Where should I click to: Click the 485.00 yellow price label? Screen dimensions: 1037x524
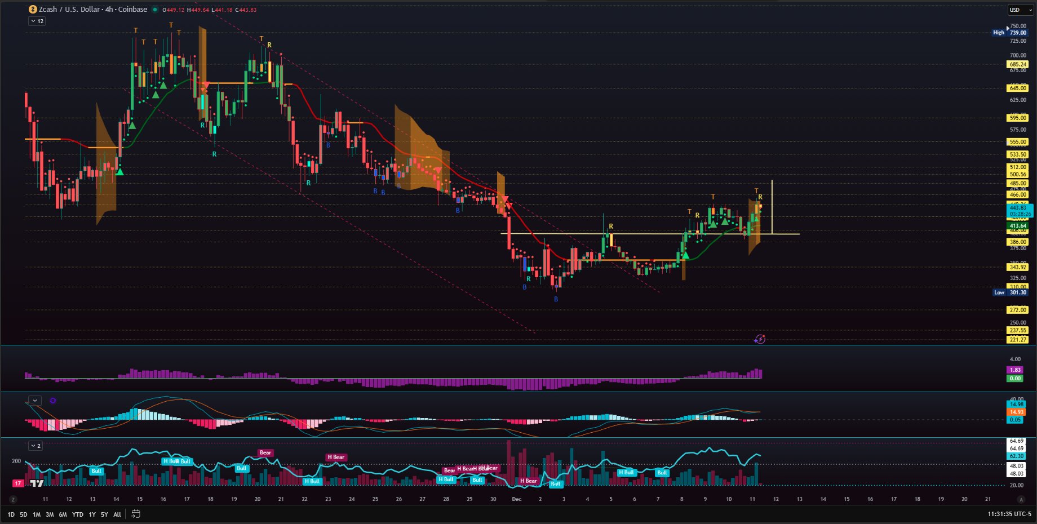[x=1018, y=183]
